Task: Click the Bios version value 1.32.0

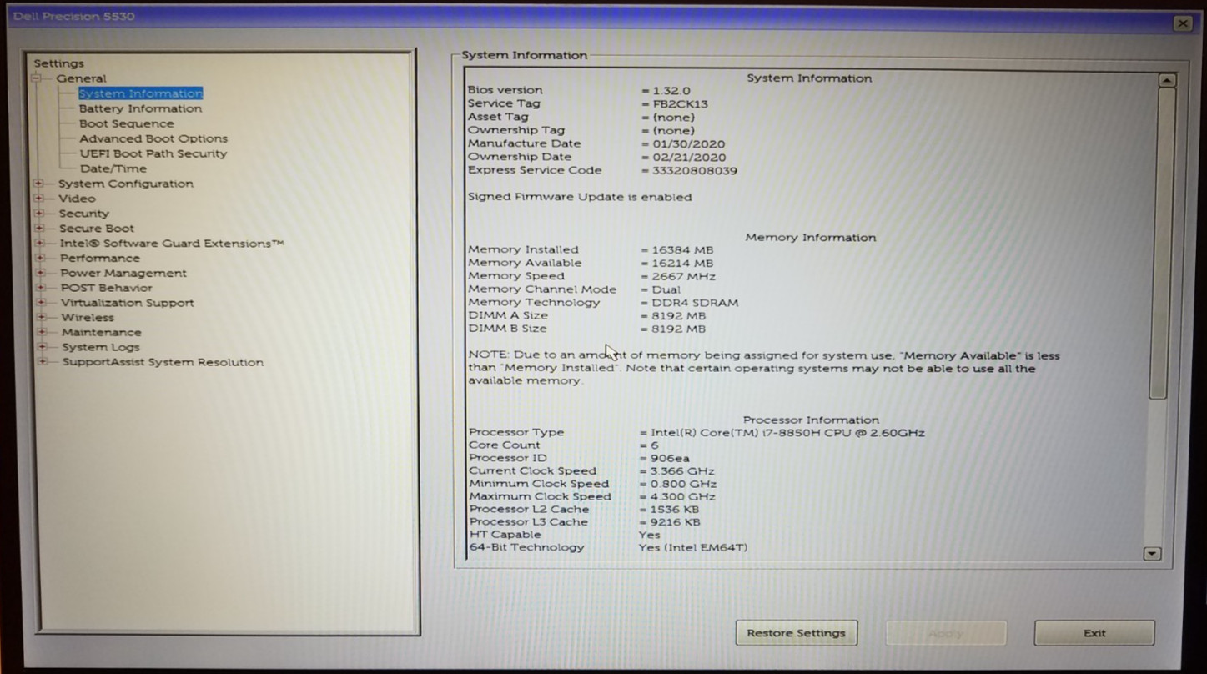Action: click(671, 90)
